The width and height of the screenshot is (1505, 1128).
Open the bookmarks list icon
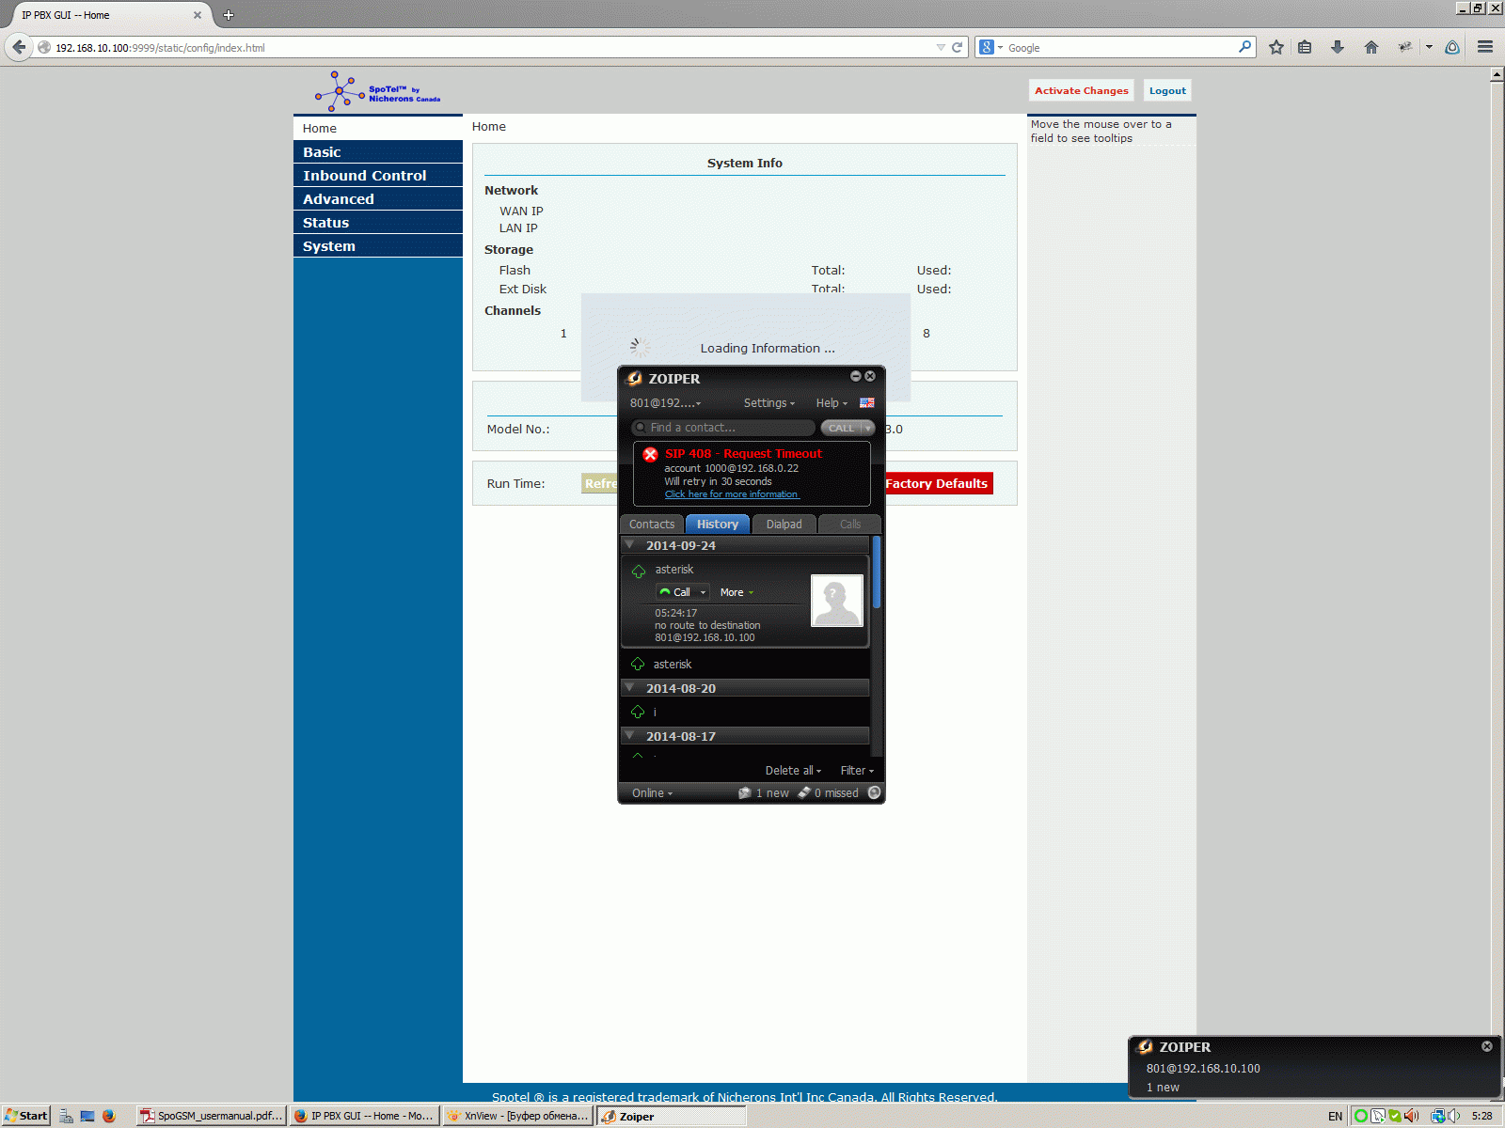click(x=1305, y=47)
